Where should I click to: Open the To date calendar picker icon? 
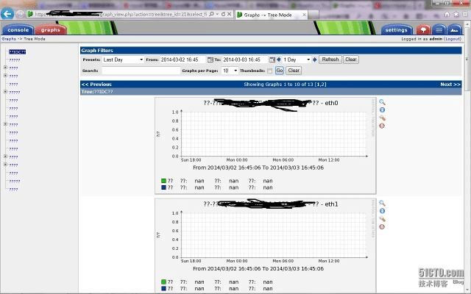tap(272, 60)
